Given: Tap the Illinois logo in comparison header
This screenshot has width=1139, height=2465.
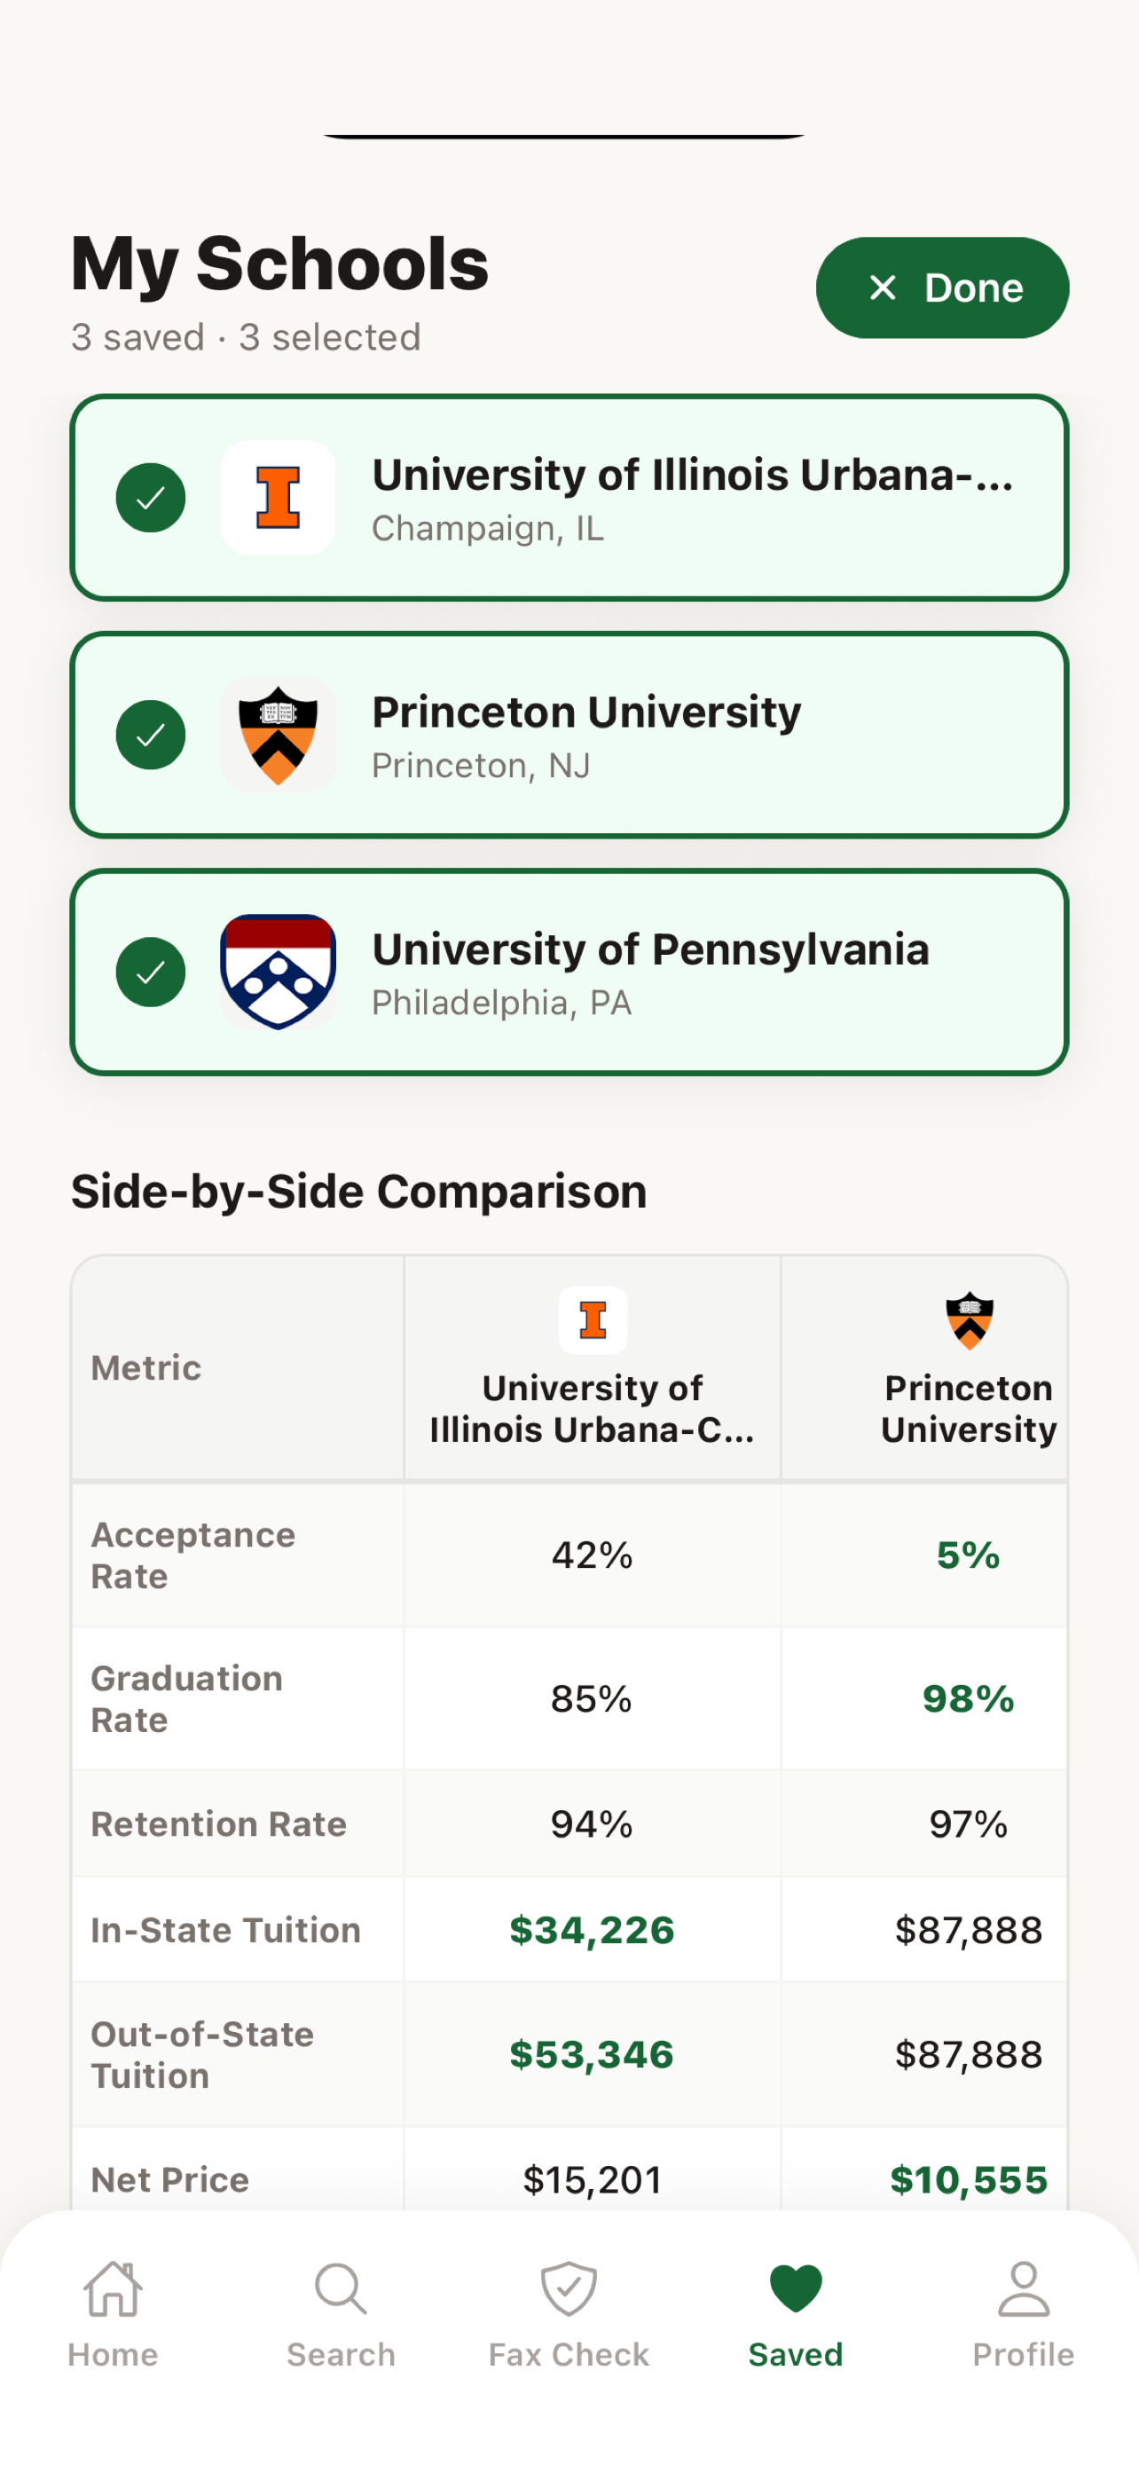Looking at the screenshot, I should point(593,1320).
